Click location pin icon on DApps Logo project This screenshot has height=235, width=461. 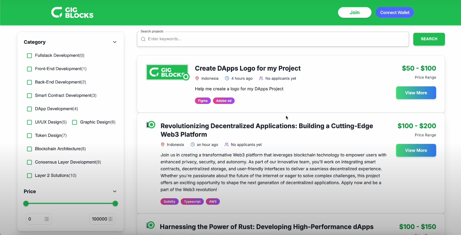(197, 78)
